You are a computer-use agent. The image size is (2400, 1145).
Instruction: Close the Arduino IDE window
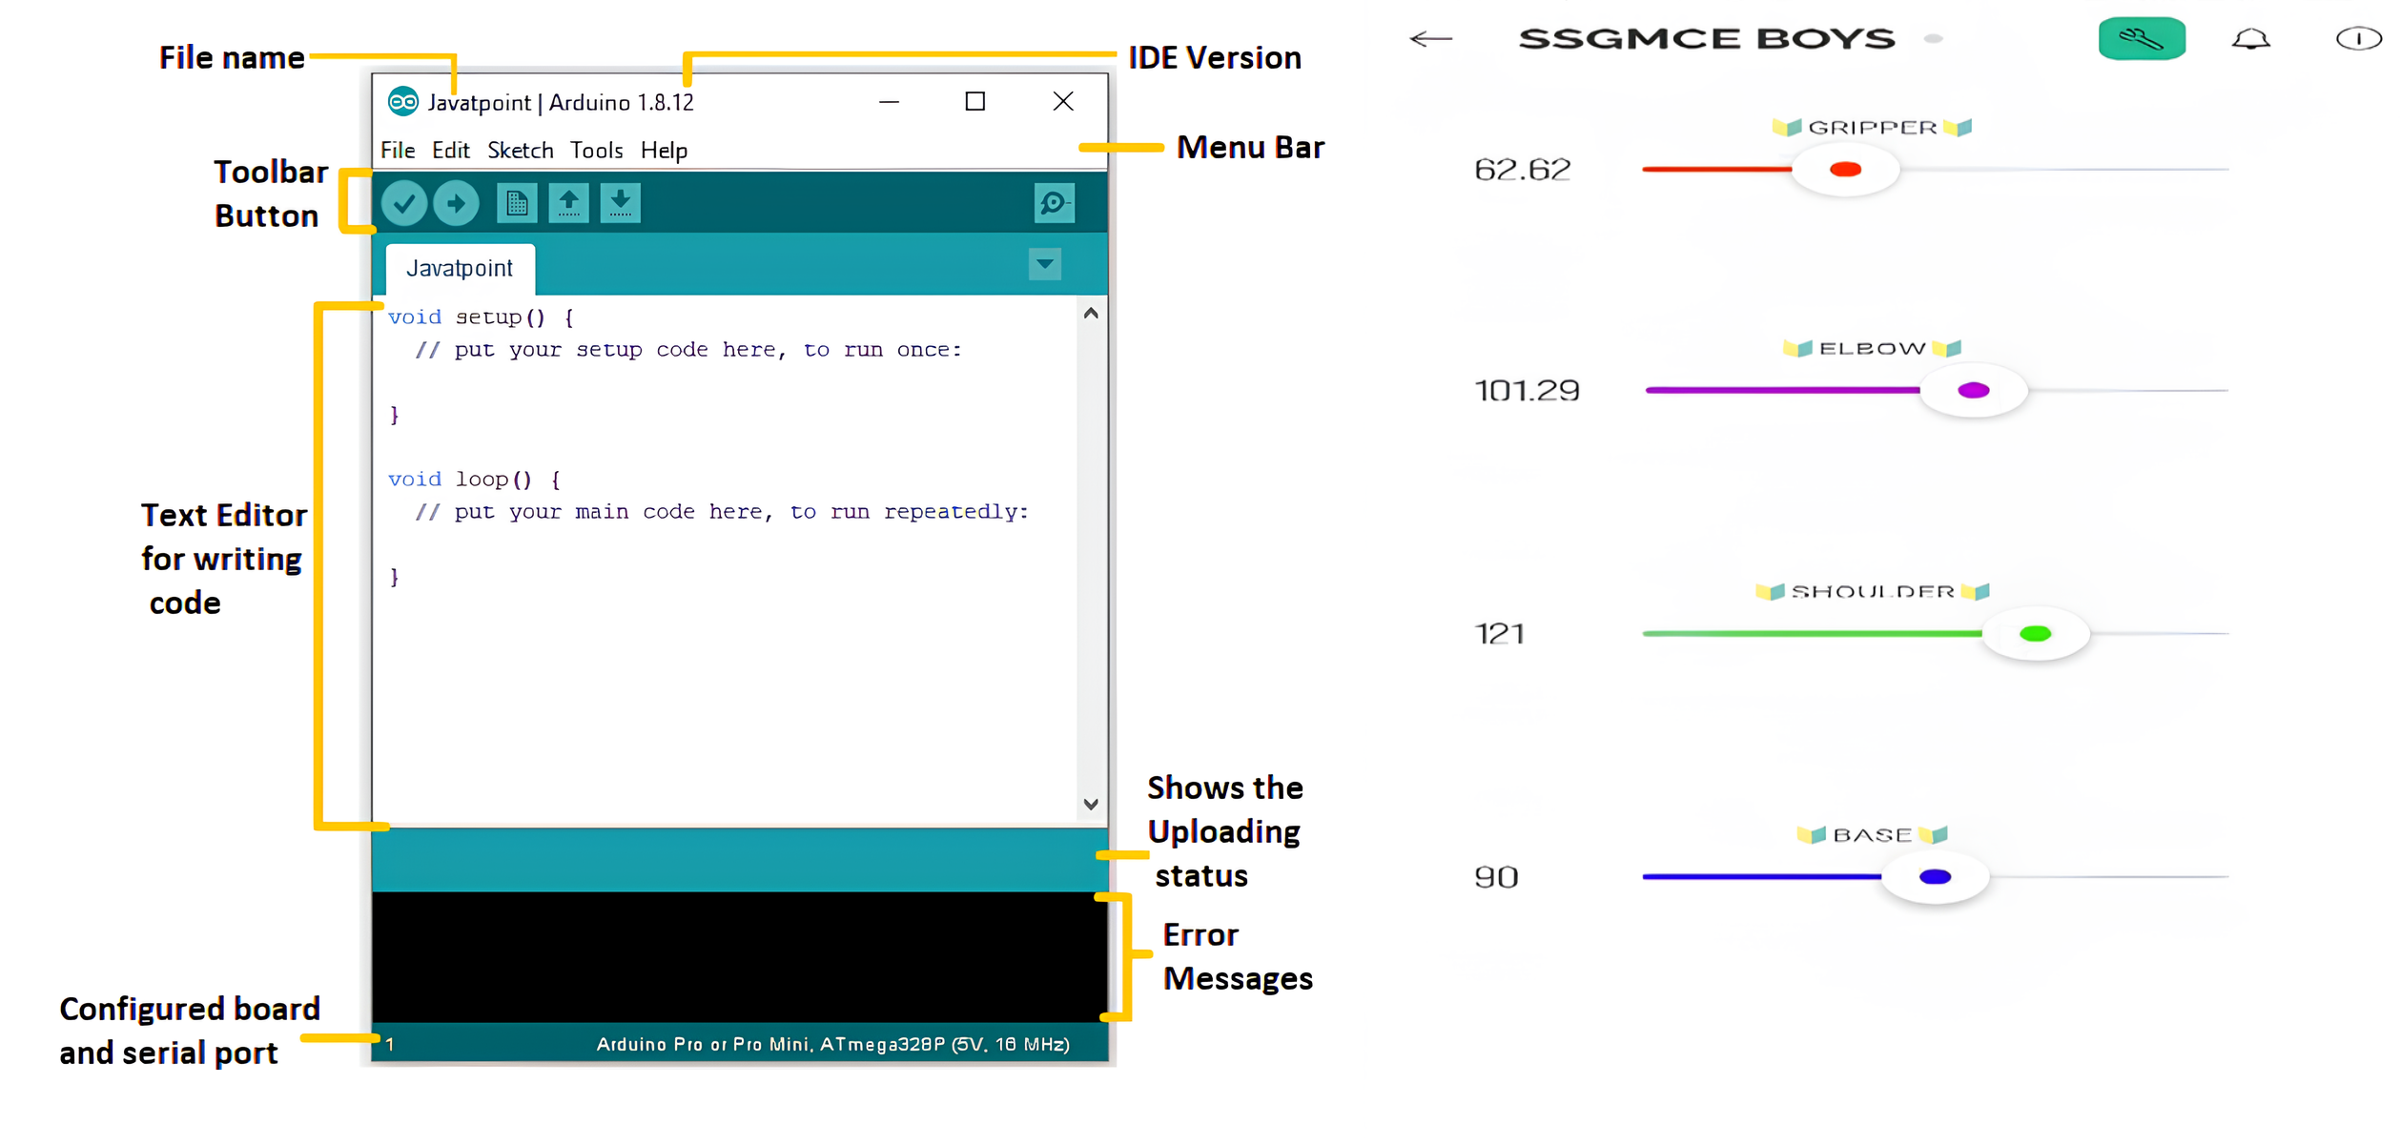coord(1063,101)
